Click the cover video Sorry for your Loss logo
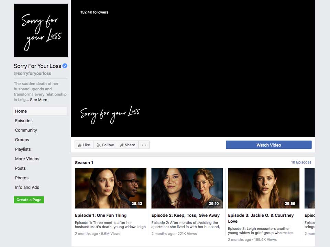This screenshot has width=330, height=247. [x=110, y=115]
